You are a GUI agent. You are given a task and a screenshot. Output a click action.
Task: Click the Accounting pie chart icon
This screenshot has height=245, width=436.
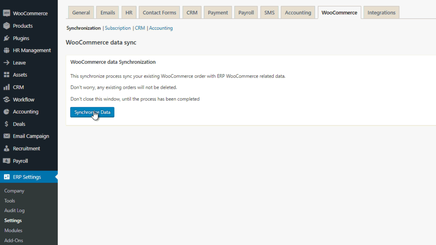(x=6, y=112)
